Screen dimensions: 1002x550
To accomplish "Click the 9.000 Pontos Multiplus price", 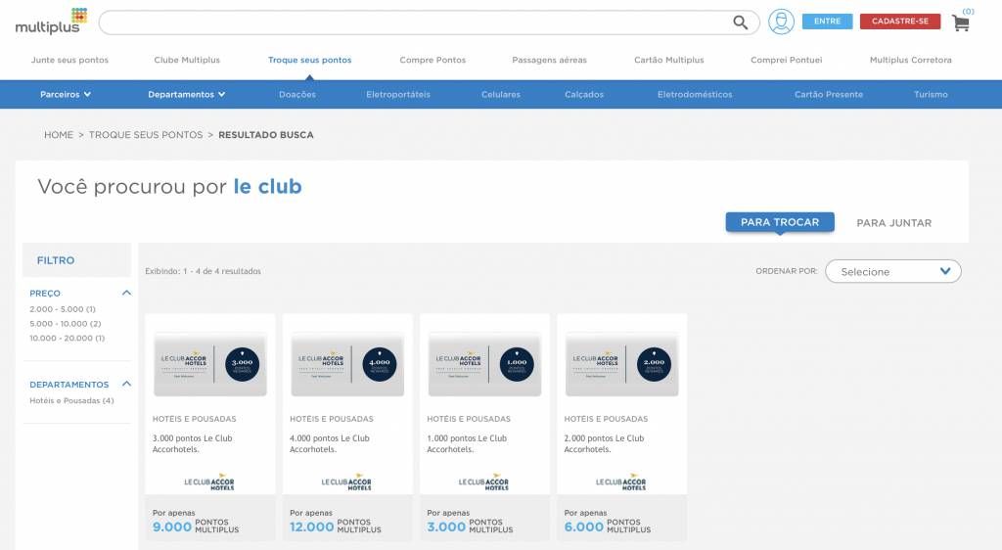I will [196, 527].
